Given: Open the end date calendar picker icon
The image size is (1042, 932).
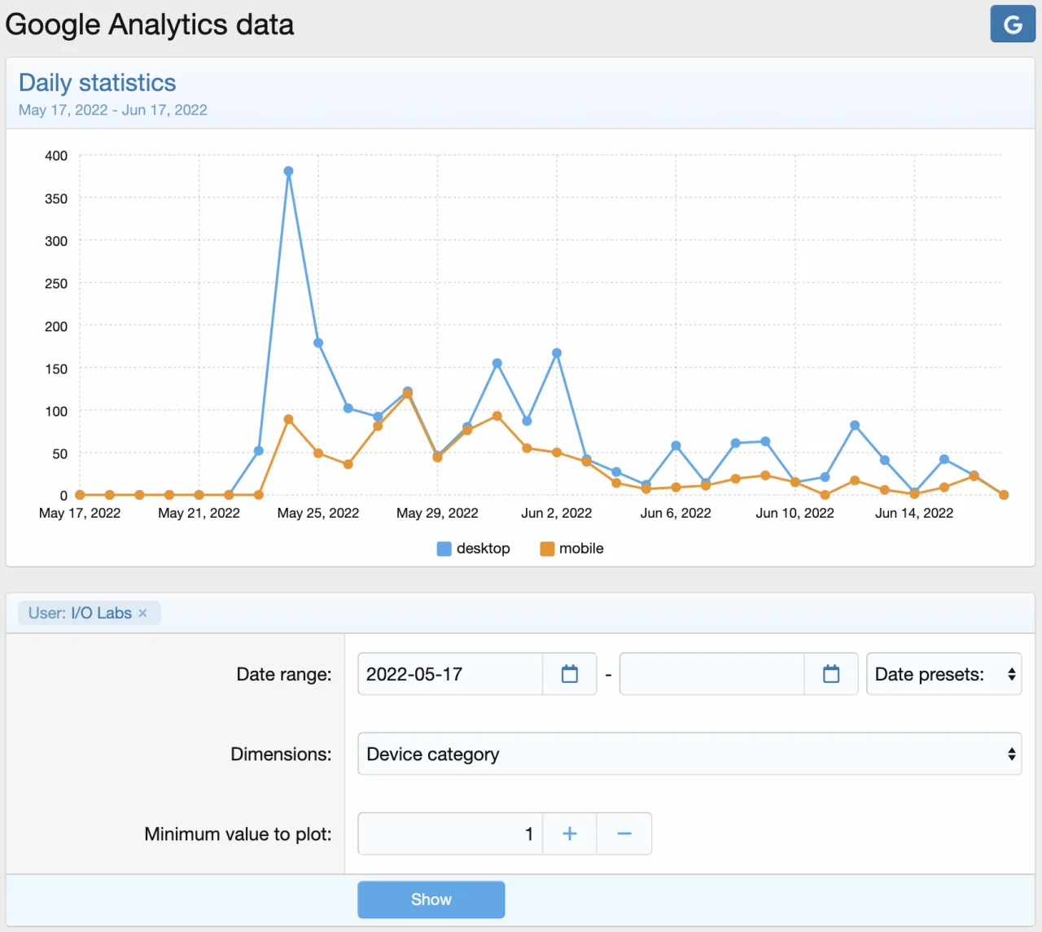Looking at the screenshot, I should 830,674.
